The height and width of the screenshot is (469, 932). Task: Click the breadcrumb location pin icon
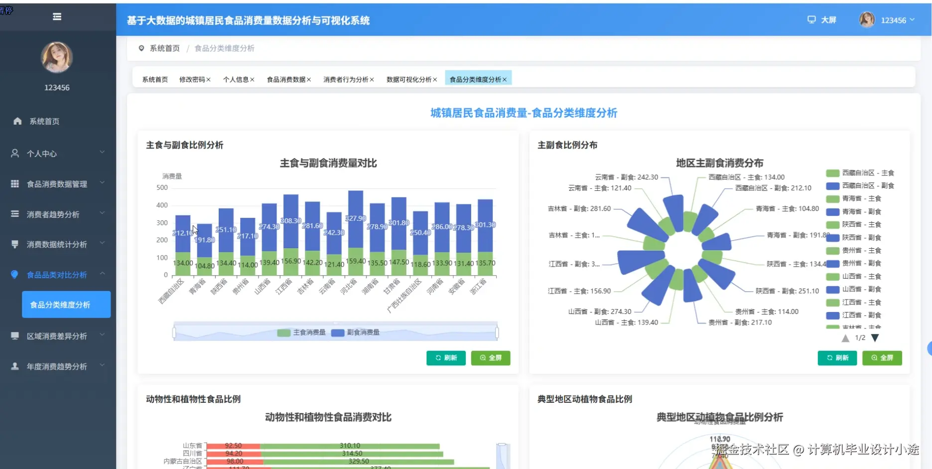point(141,48)
